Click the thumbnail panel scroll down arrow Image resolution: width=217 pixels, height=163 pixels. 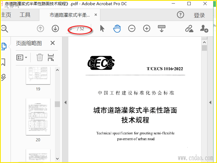click(57, 159)
